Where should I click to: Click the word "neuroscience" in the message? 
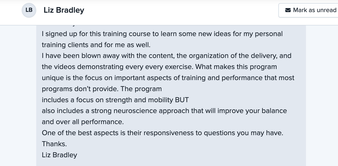135,111
